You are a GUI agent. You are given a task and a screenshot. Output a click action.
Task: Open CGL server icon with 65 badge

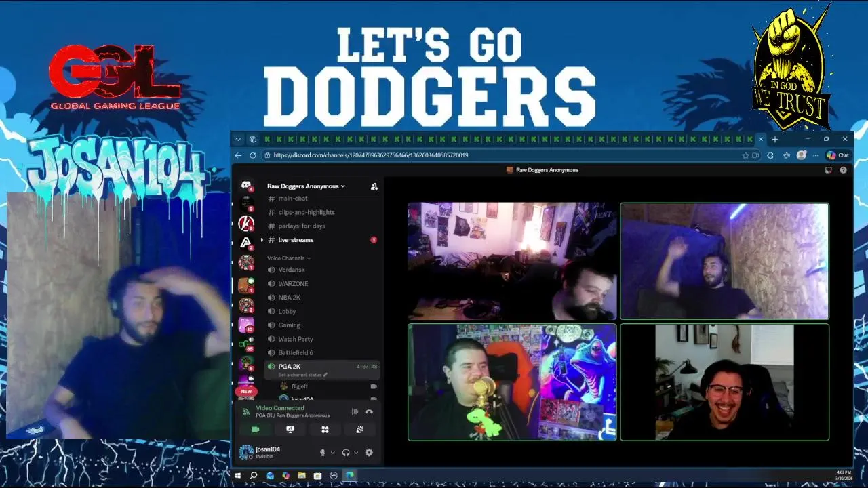pos(246,345)
